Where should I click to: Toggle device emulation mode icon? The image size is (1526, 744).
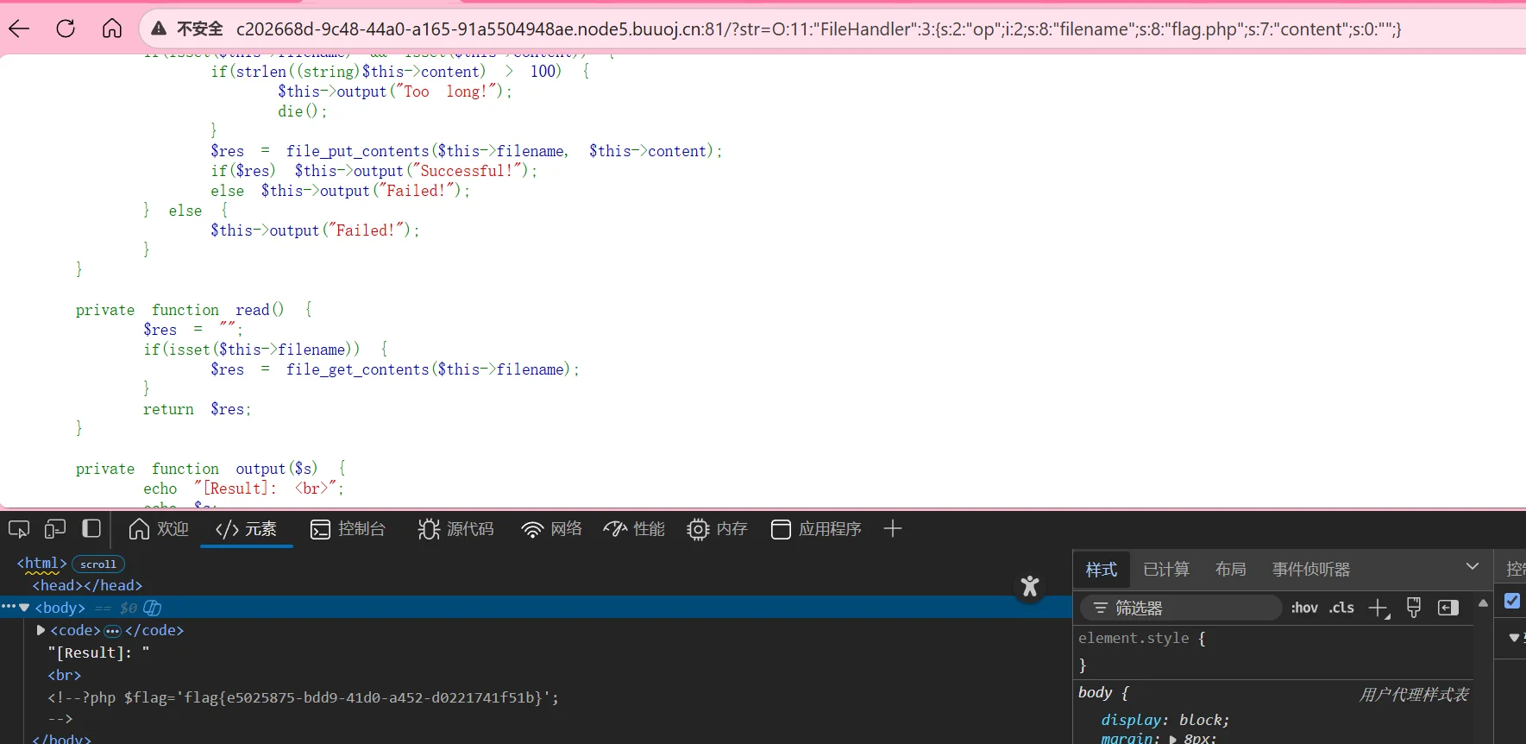55,529
